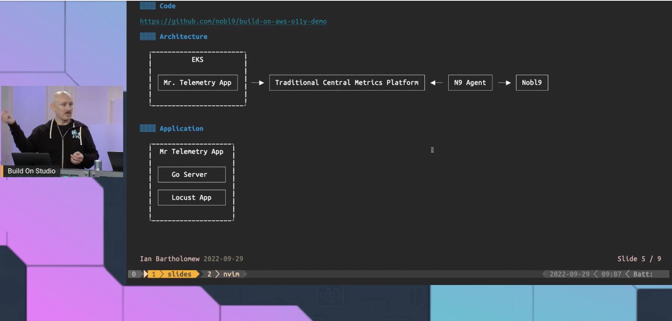
Task: Click the Application section heading
Action: 182,128
